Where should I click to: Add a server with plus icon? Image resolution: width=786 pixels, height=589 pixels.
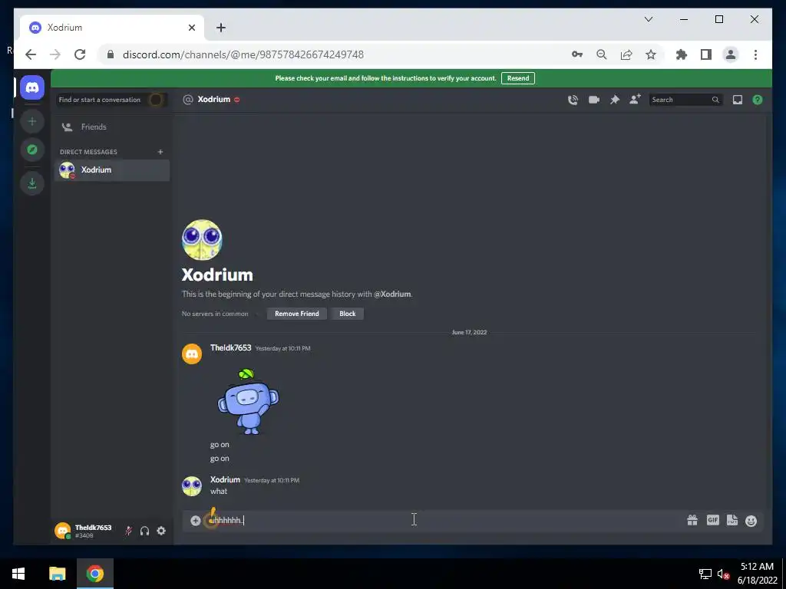32,121
